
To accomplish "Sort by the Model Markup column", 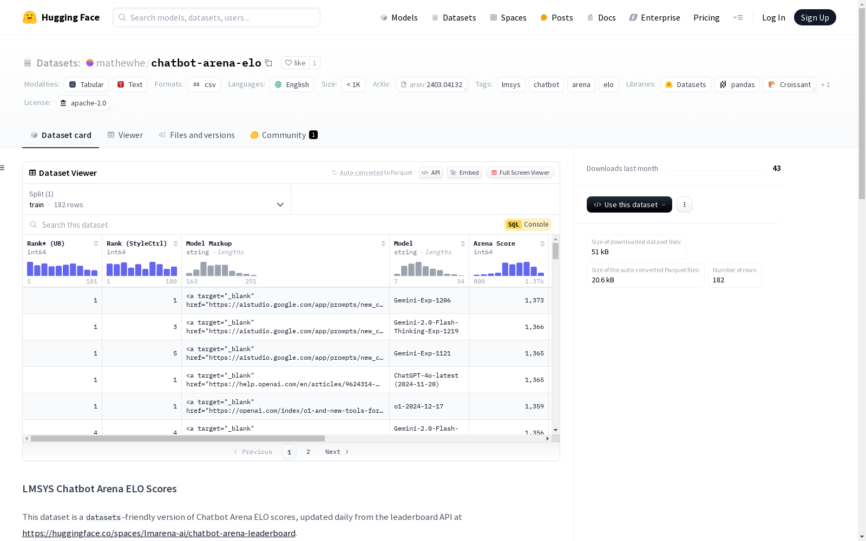I will [x=383, y=243].
